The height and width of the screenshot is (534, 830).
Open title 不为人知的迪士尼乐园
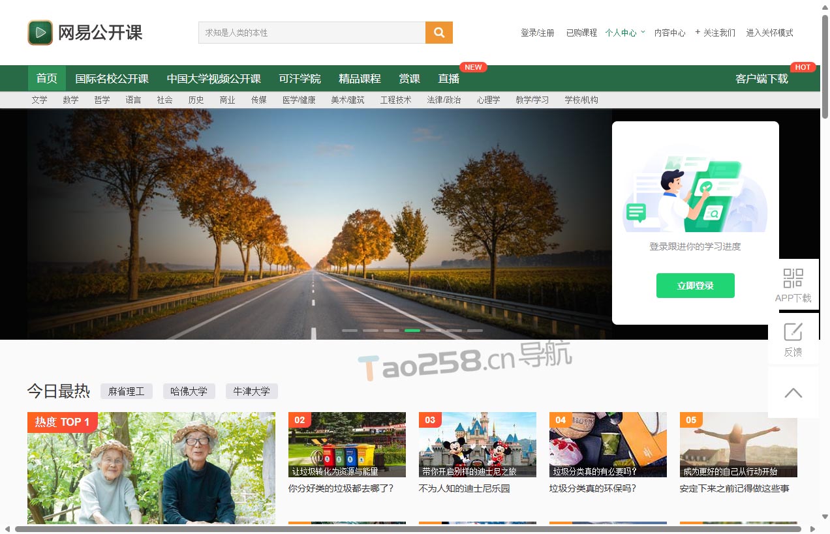pyautogui.click(x=465, y=488)
